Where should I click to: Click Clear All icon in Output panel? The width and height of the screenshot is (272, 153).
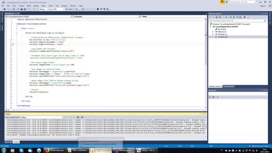(78, 117)
